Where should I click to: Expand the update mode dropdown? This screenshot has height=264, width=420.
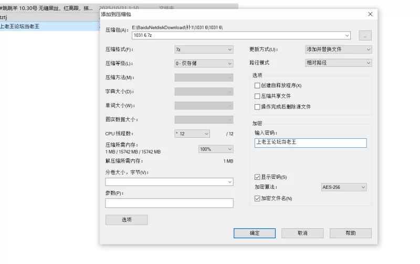point(339,49)
